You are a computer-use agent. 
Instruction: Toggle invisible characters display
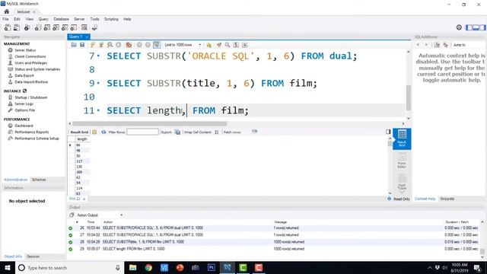point(236,45)
